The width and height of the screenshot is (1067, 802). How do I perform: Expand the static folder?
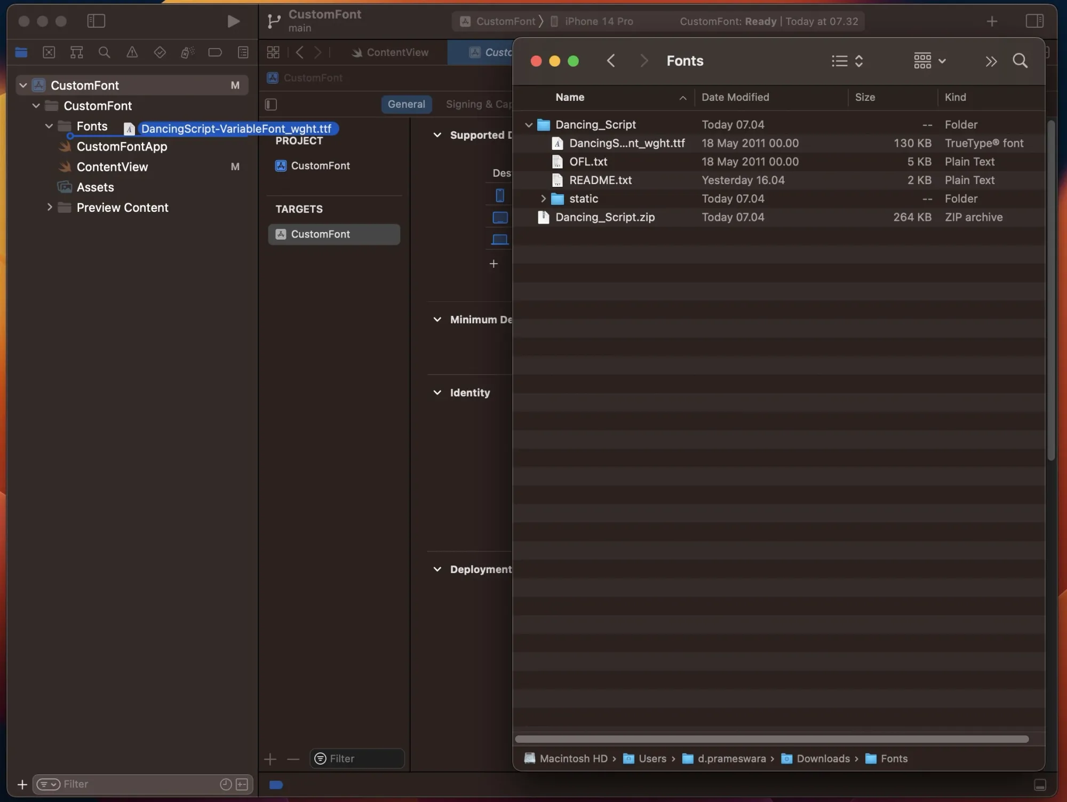pos(540,199)
